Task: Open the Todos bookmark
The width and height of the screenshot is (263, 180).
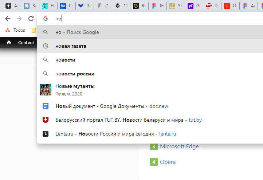Action: coord(15,30)
